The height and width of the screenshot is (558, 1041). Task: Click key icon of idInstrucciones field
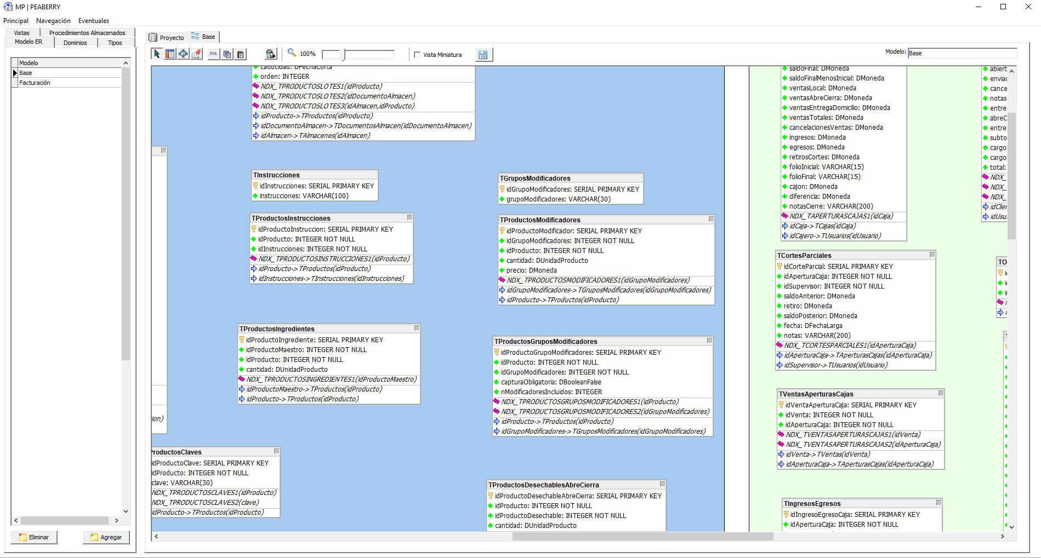click(255, 186)
